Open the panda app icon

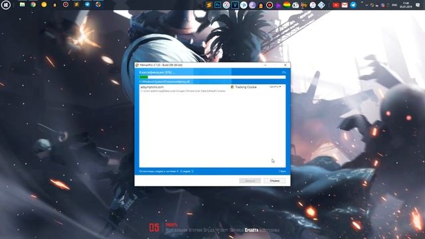point(296,5)
